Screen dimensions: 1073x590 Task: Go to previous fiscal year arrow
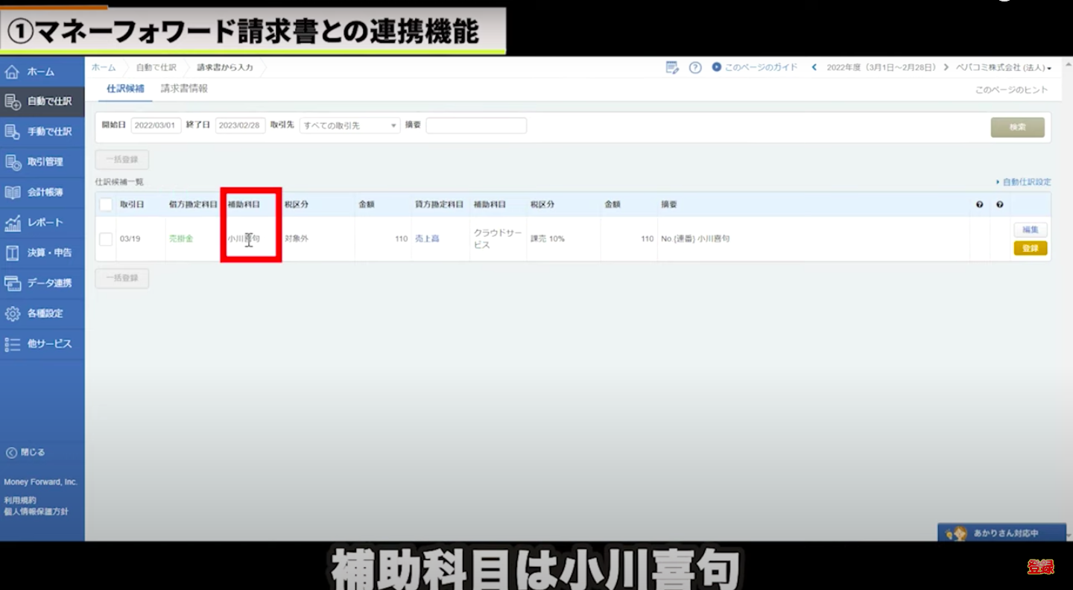814,67
